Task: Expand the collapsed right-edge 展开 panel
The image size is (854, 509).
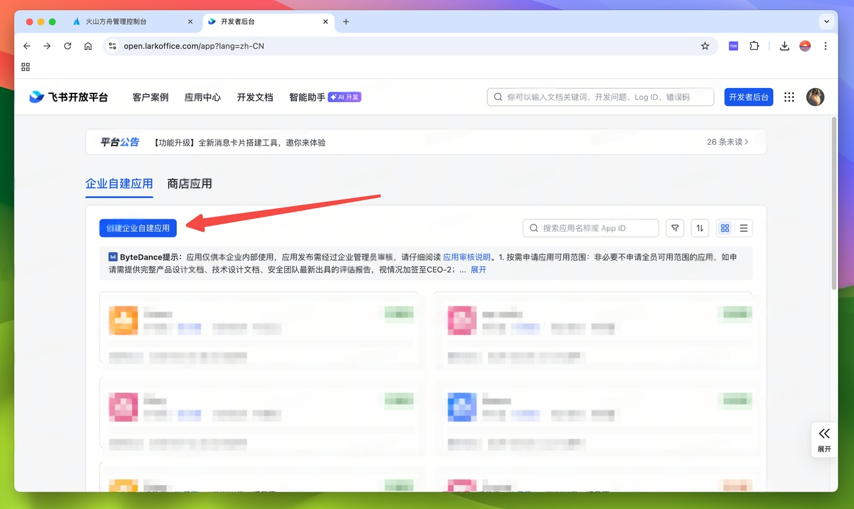Action: (824, 440)
